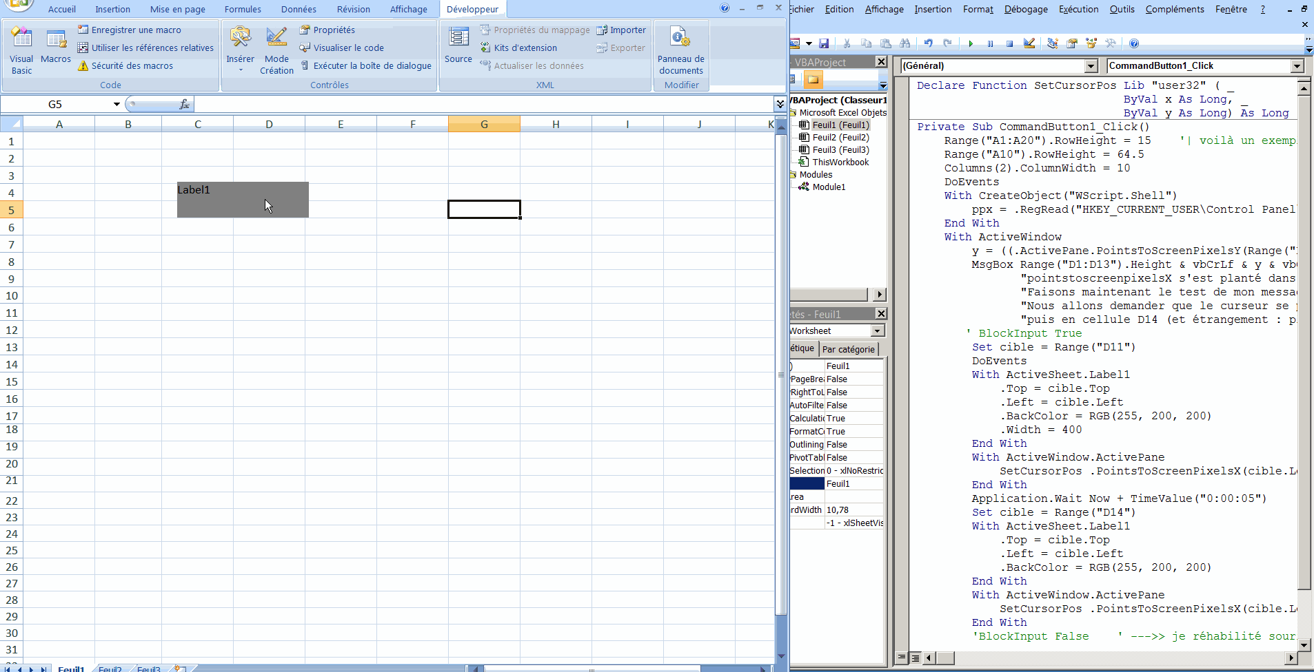Screen dimensions: 1314x672
Task: Open the CommandButton1_Click procedure dropdown
Action: click(1297, 66)
